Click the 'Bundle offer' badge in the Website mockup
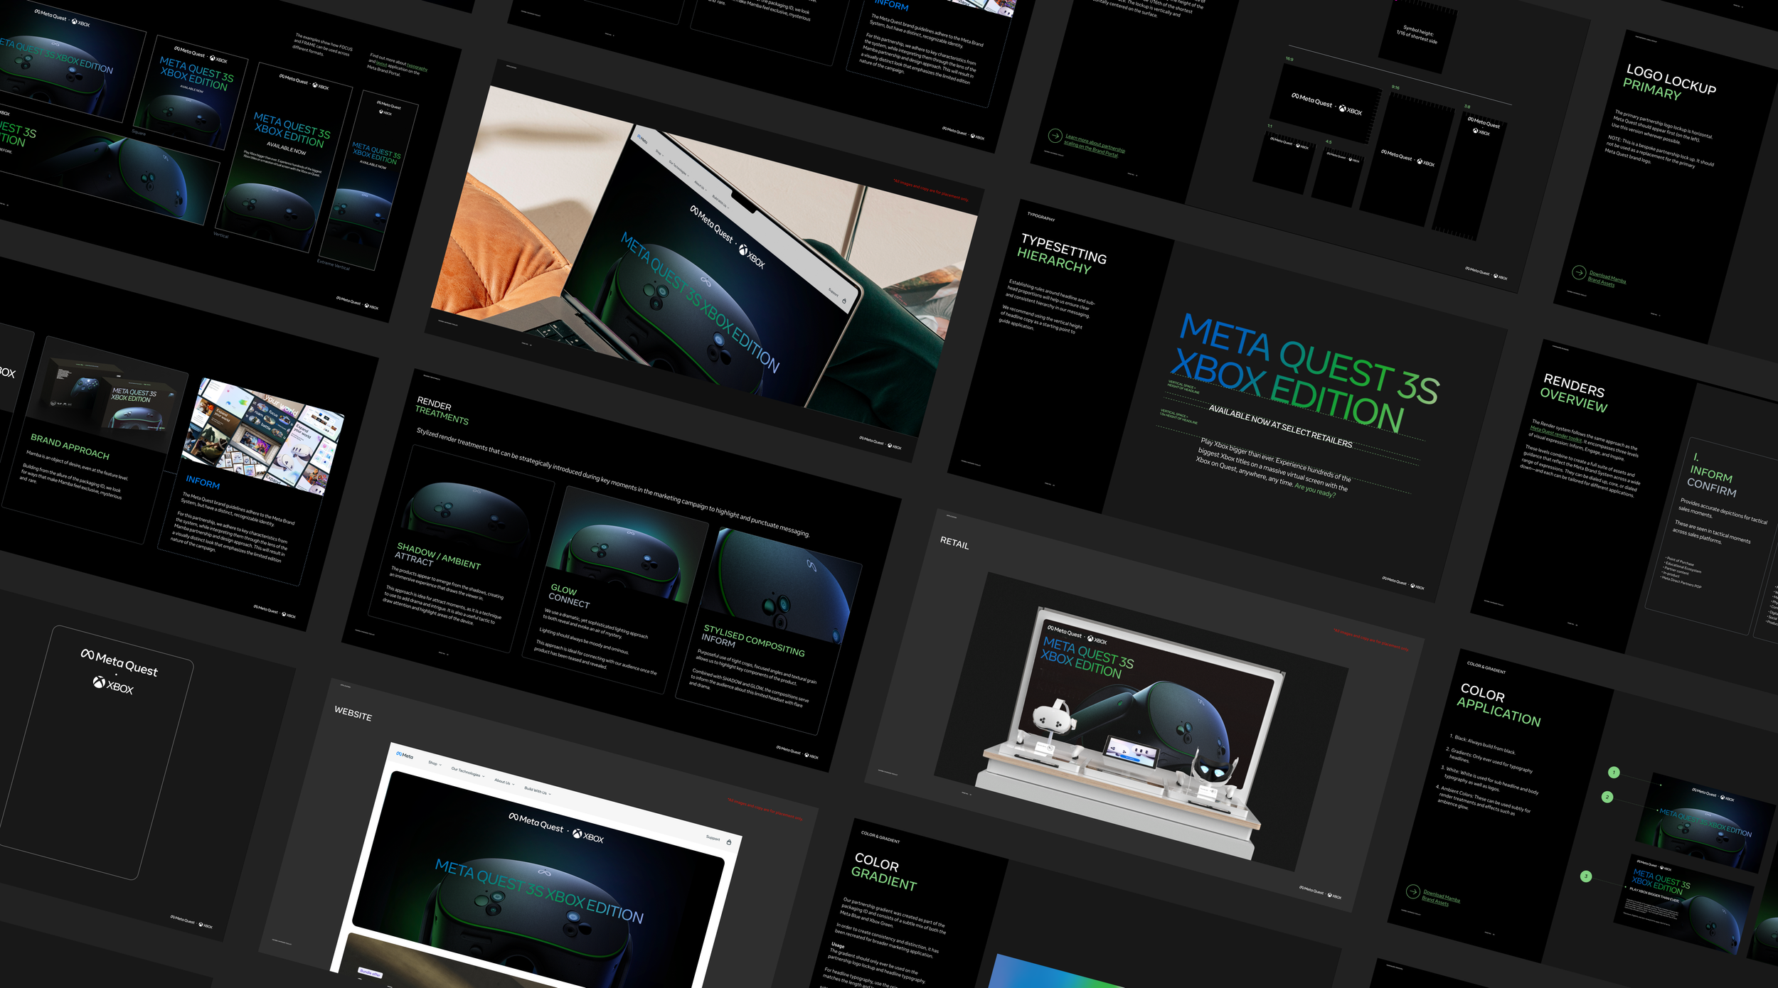This screenshot has height=988, width=1778. coord(370,972)
